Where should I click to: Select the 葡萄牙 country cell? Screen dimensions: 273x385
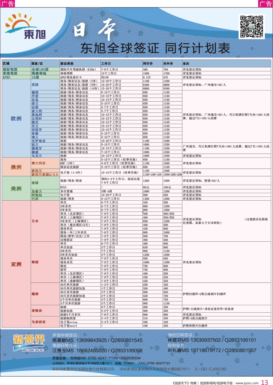[x=45, y=148]
